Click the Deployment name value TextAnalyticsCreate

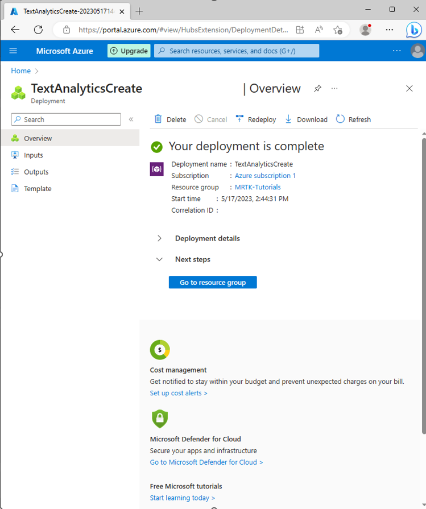264,164
